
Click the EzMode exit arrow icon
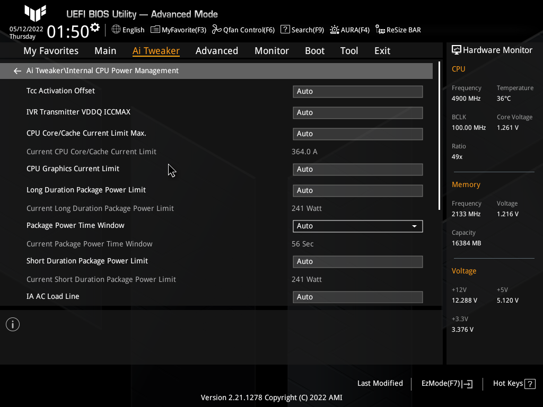[x=467, y=384]
